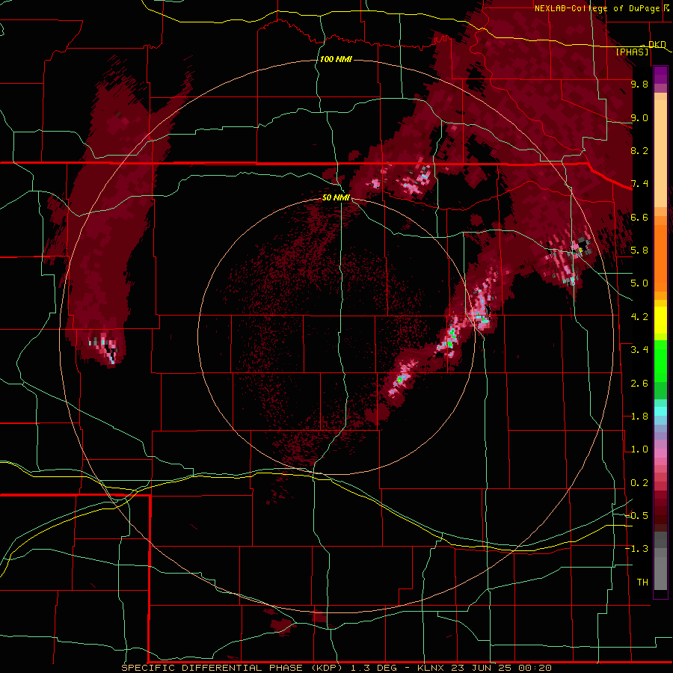Click the large peach color bar segment
This screenshot has width=673, height=673.
pos(660,153)
